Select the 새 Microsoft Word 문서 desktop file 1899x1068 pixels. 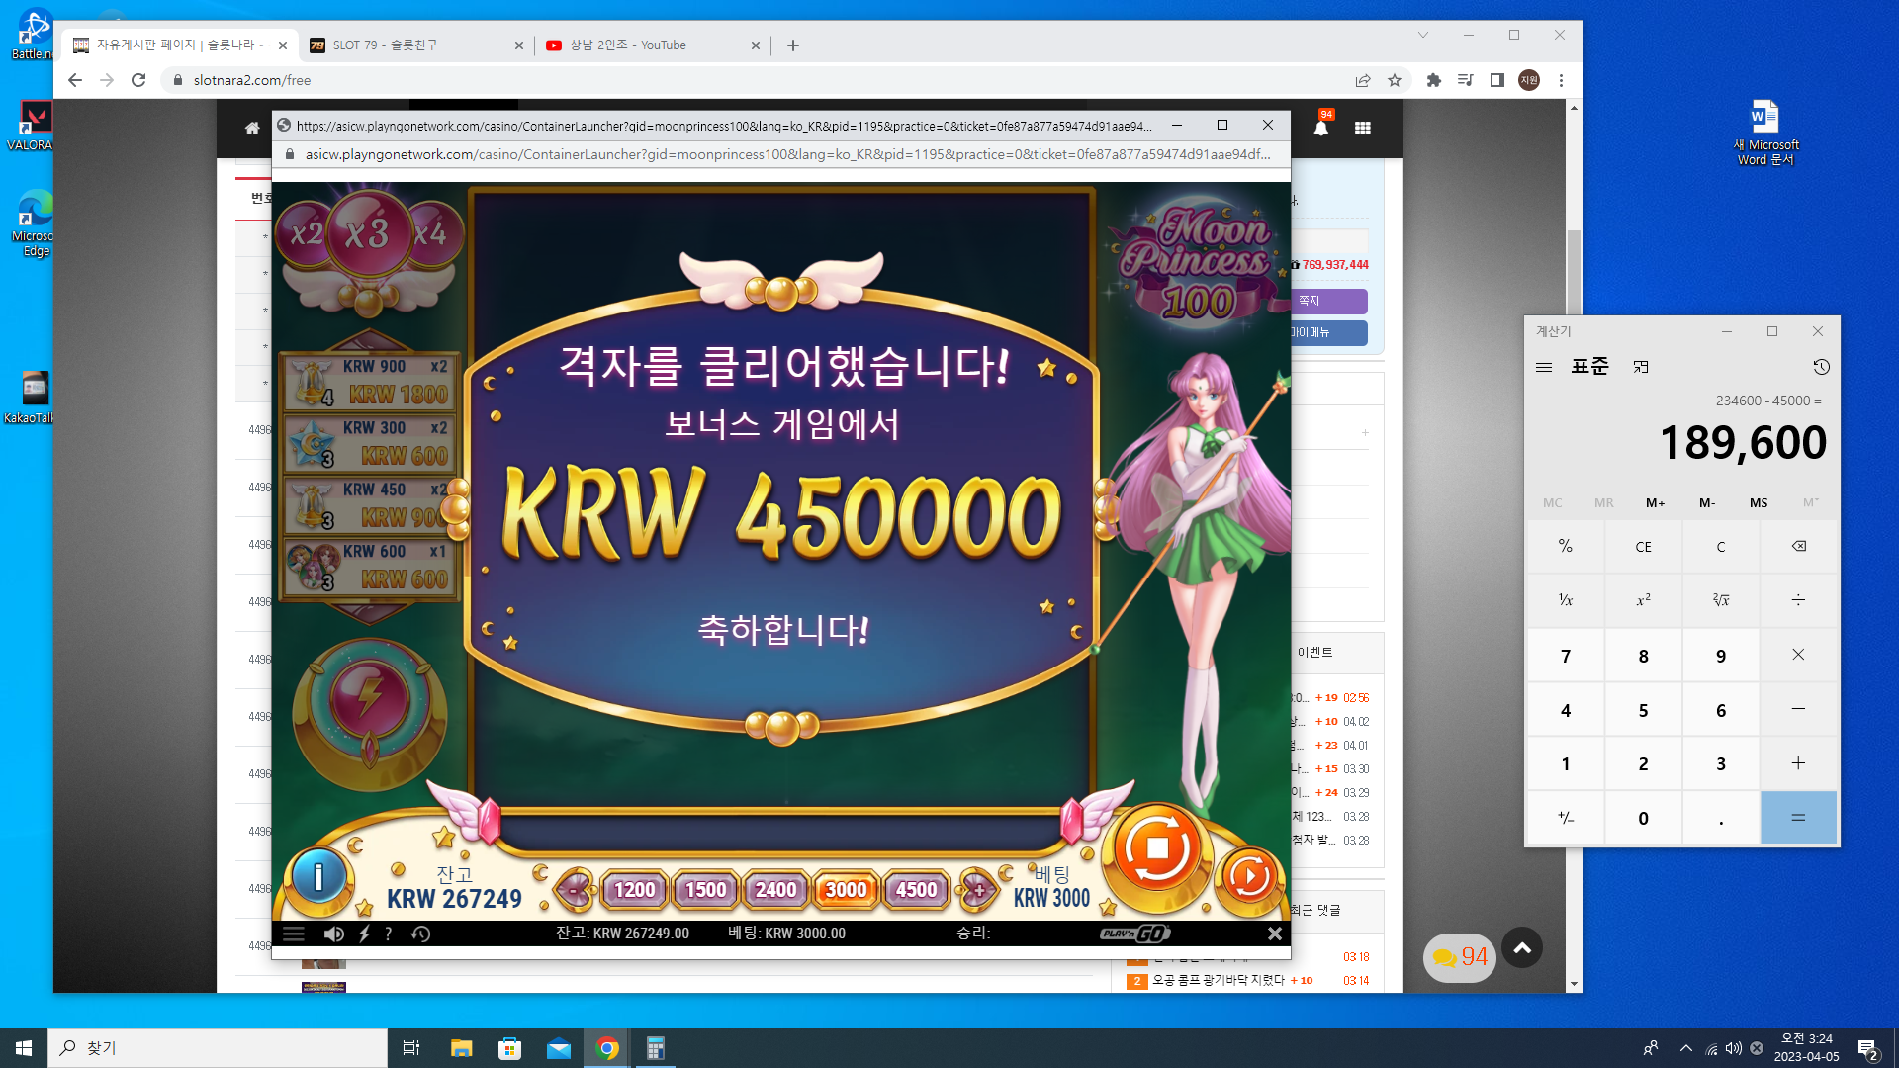click(x=1765, y=133)
